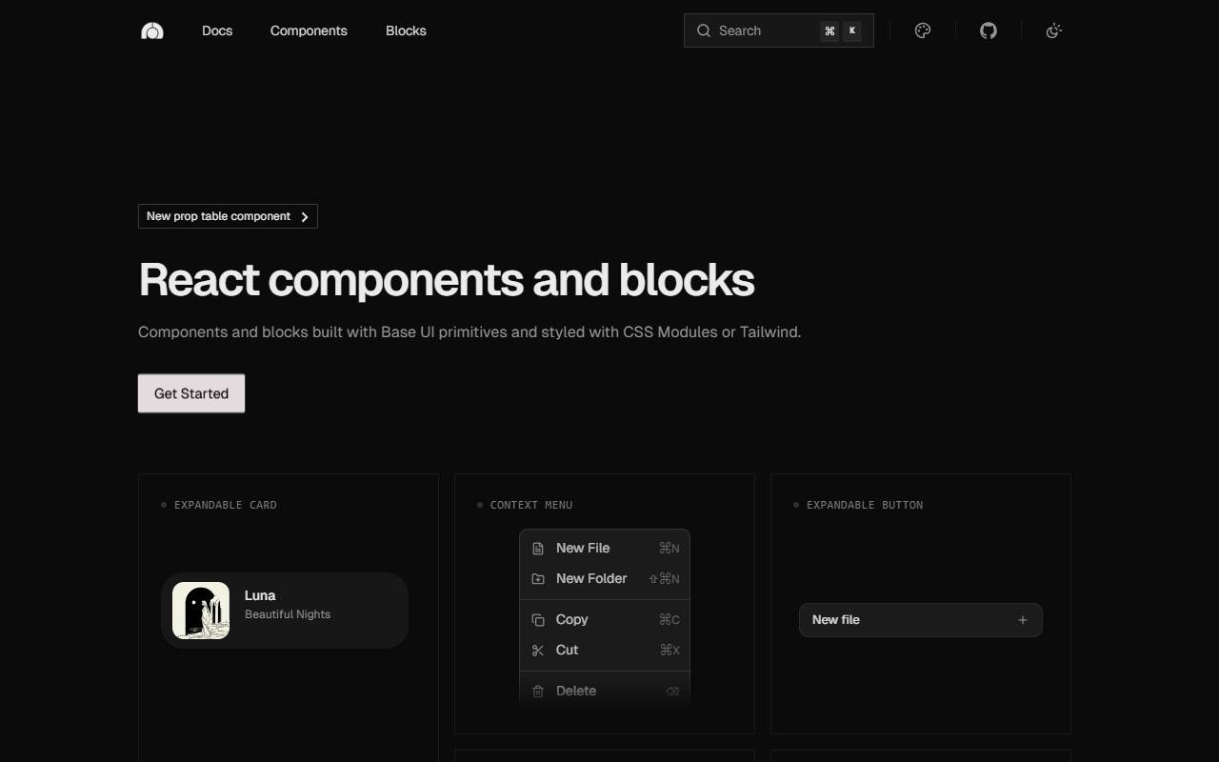Choose Copy from the context menu
The width and height of the screenshot is (1219, 762).
coord(605,620)
